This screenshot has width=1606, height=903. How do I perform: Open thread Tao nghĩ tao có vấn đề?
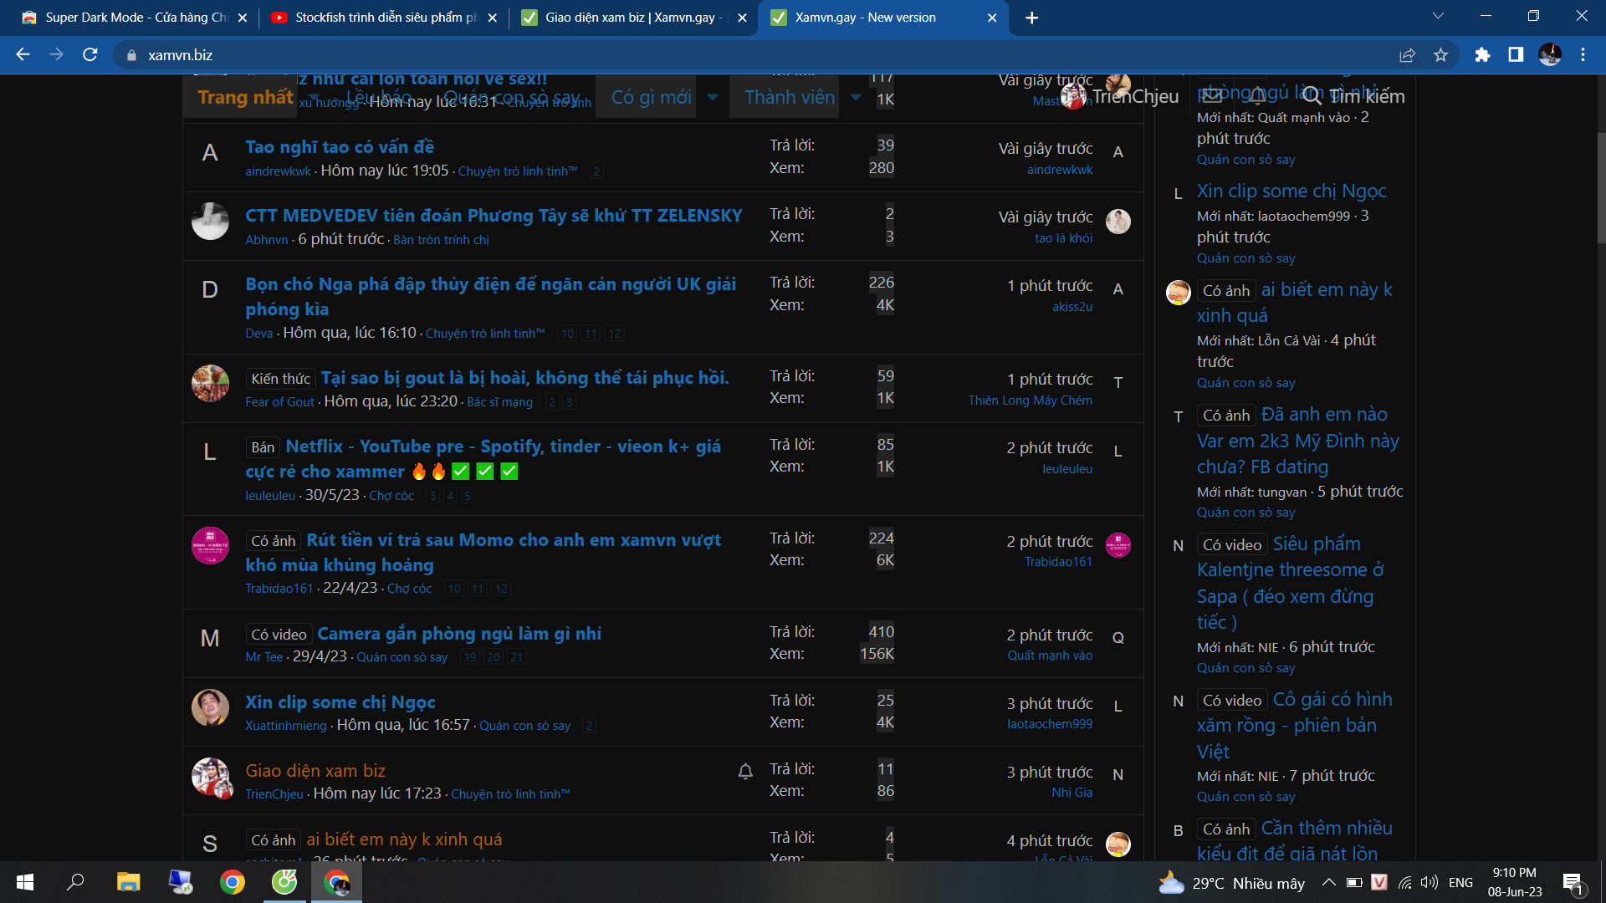coord(339,147)
